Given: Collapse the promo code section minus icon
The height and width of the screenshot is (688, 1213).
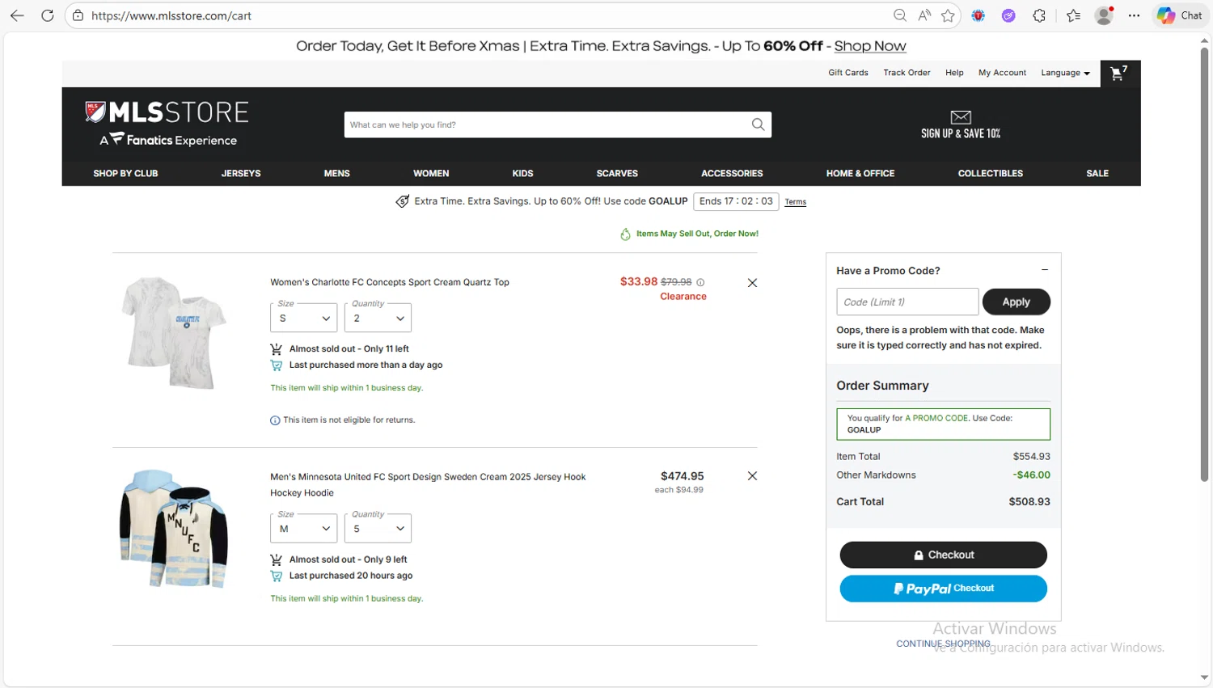Looking at the screenshot, I should click(1045, 270).
